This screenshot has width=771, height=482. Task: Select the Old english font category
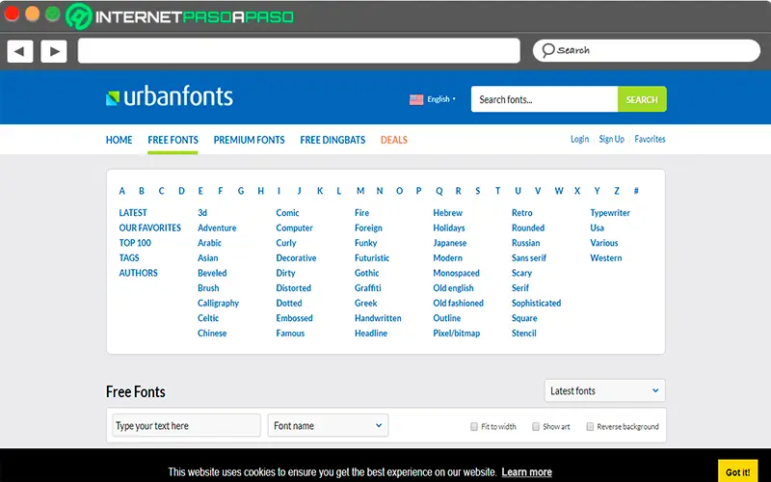point(453,287)
